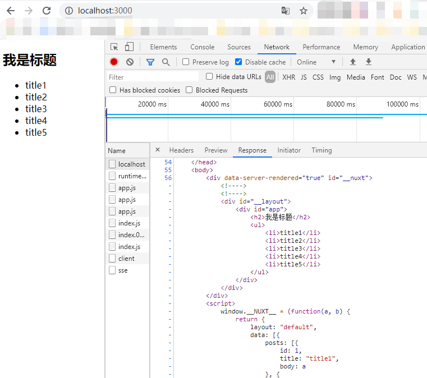
Task: Select the index.0... request row
Action: tap(127, 234)
